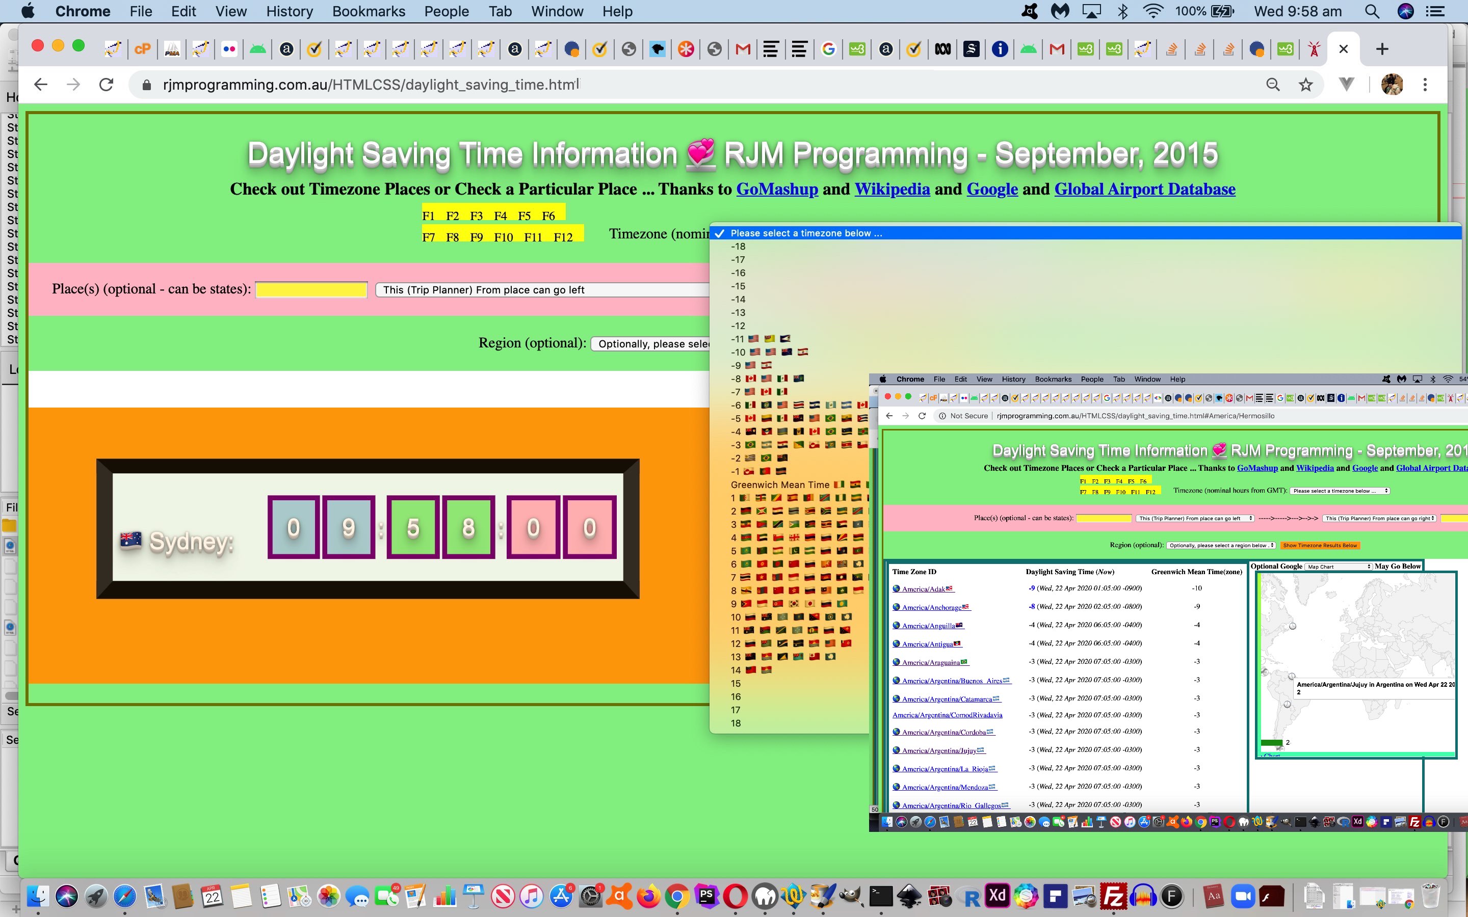1468x917 pixels.
Task: Select timezone -18 from the list
Action: [x=1086, y=246]
